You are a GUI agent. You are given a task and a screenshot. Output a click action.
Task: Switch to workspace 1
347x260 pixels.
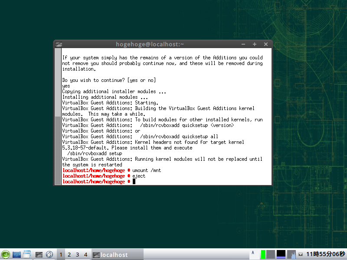pos(61,255)
